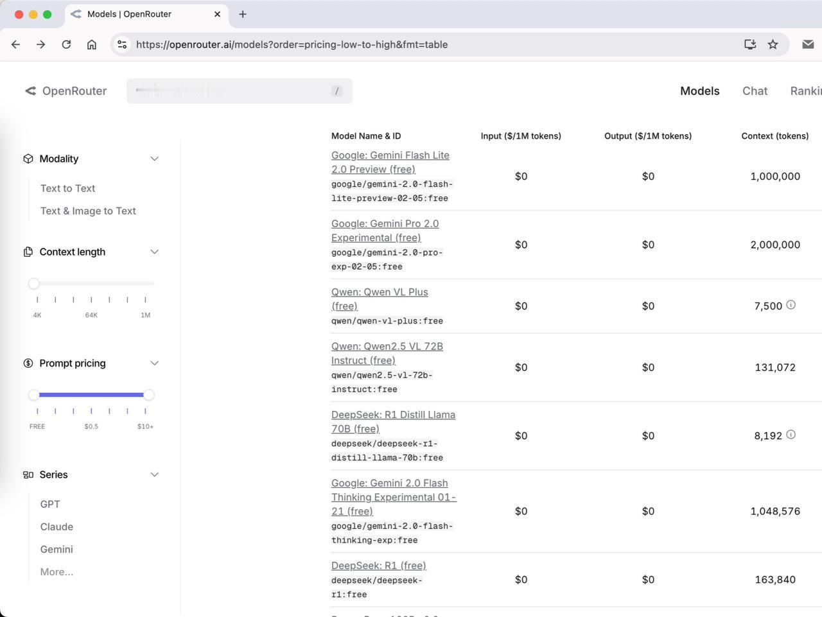Click the browser back arrow
822x617 pixels.
coord(16,44)
